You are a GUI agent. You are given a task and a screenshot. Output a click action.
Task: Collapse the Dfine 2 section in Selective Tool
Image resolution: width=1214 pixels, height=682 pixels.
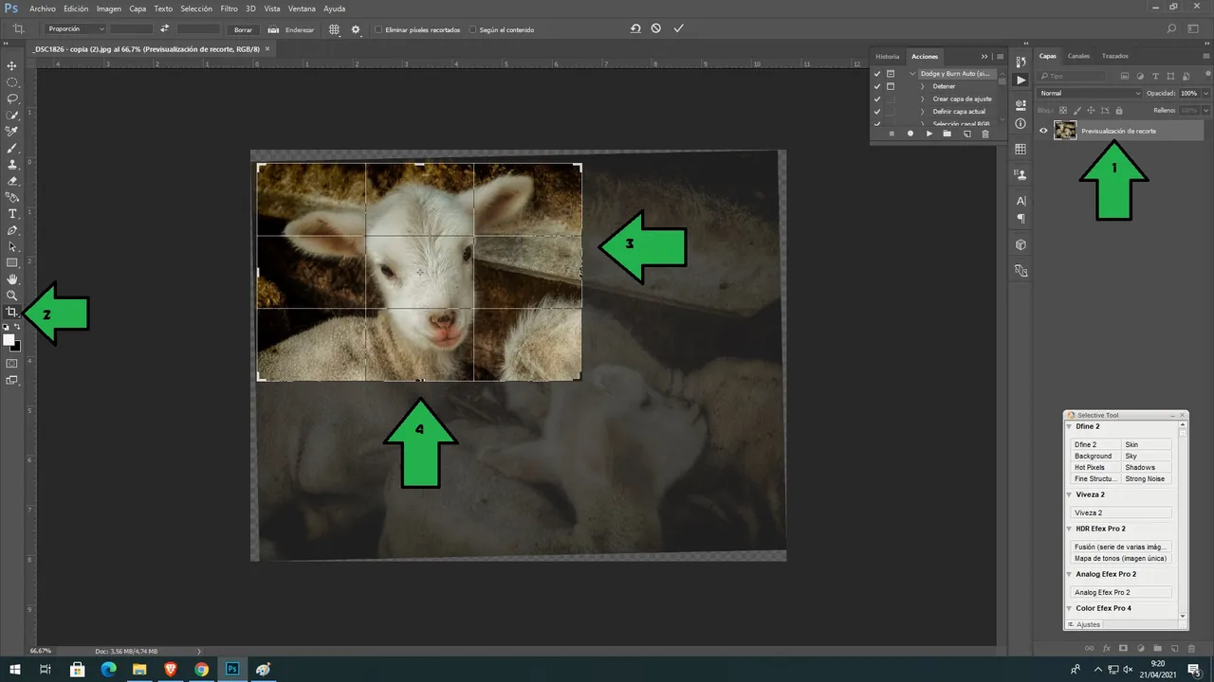[x=1070, y=427]
